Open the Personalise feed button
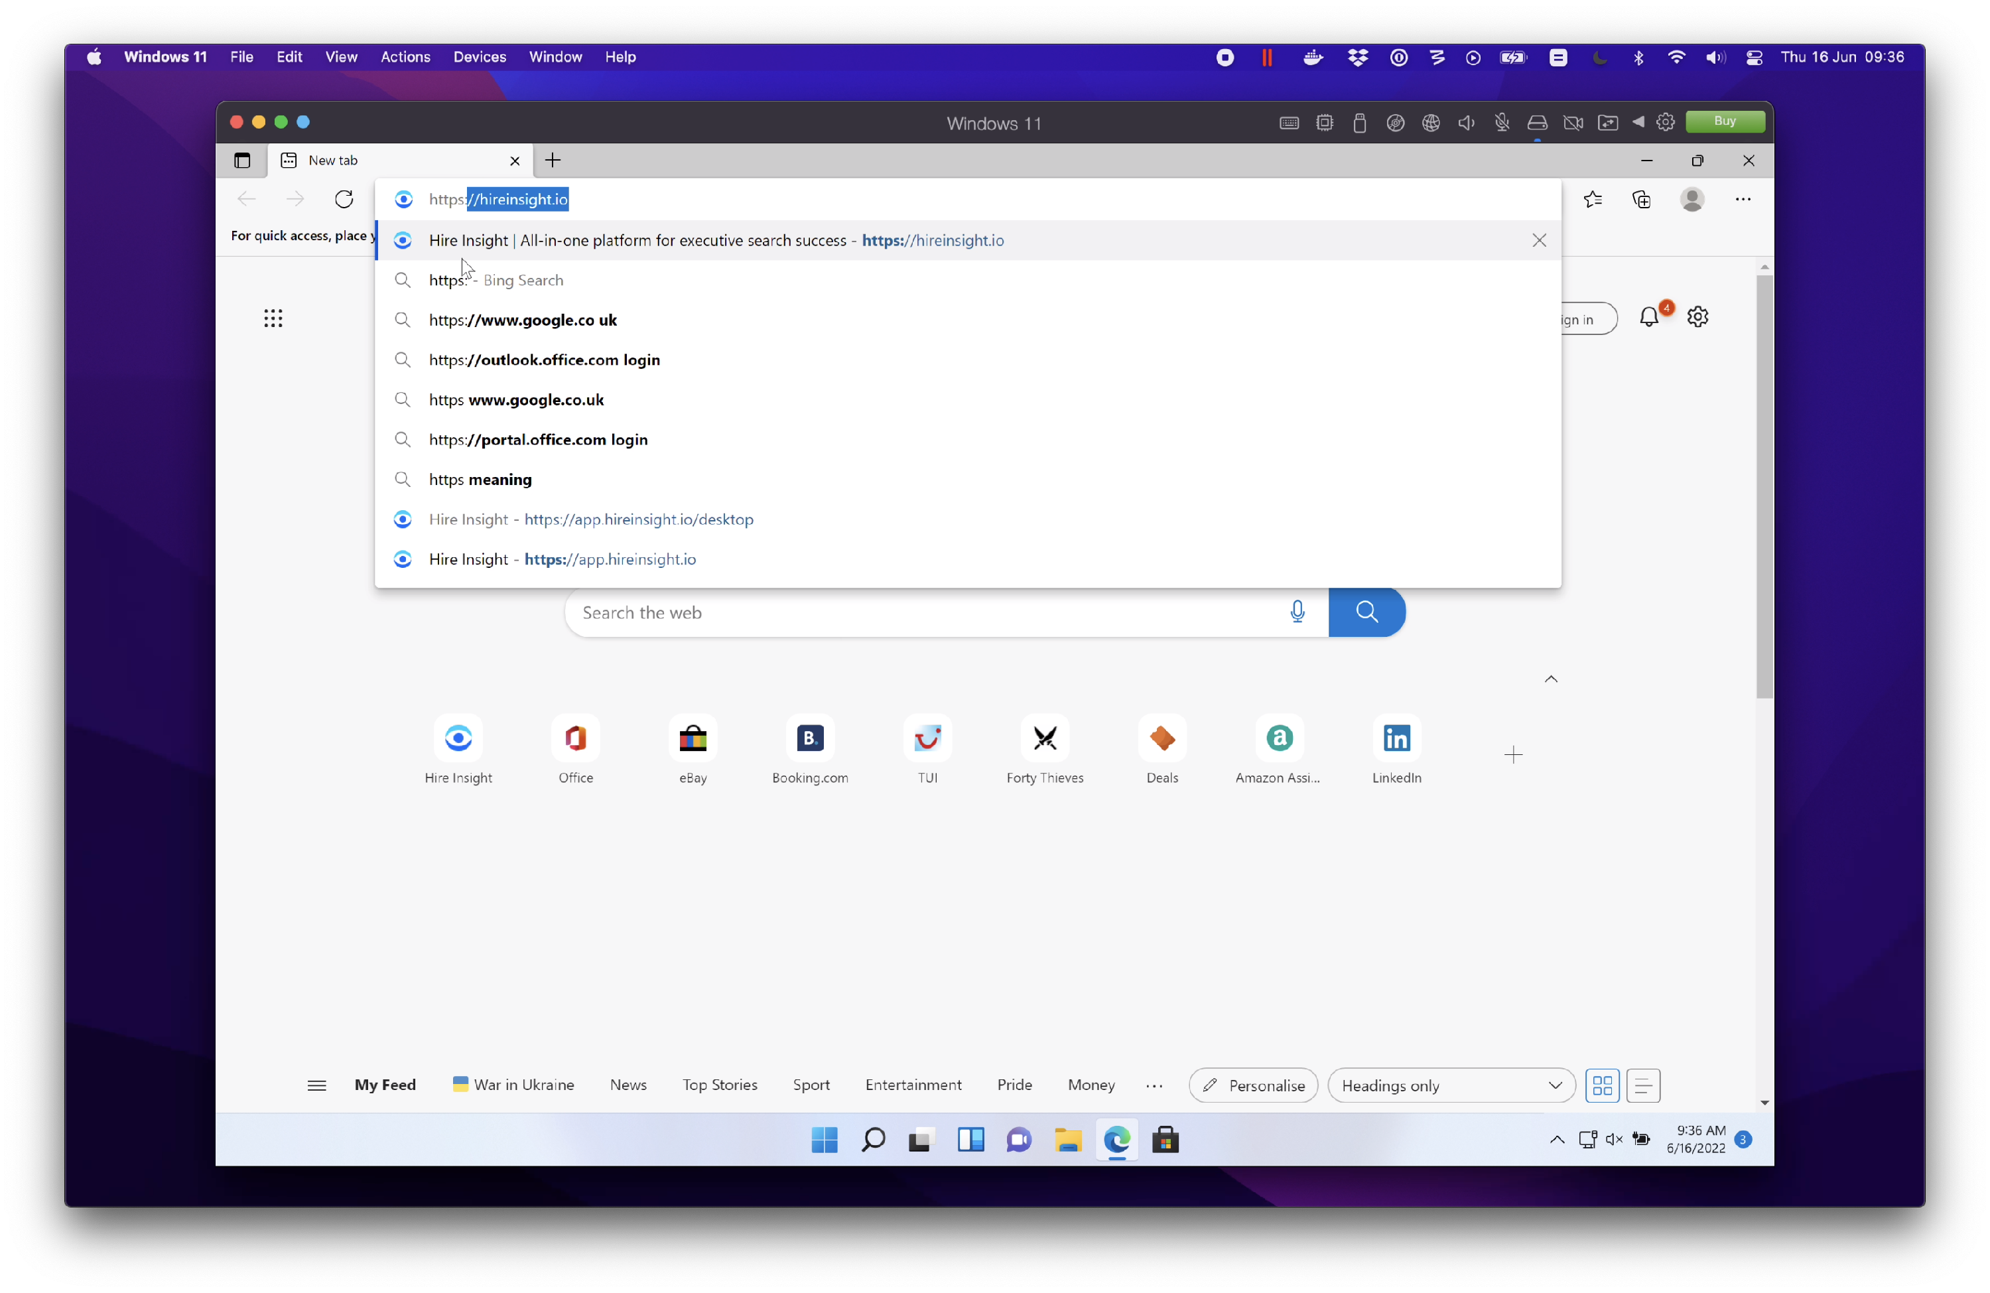This screenshot has width=1990, height=1293. point(1252,1085)
